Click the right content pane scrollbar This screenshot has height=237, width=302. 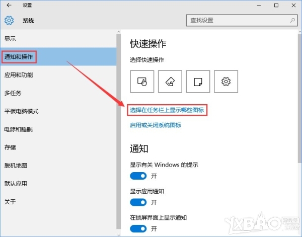[299, 98]
